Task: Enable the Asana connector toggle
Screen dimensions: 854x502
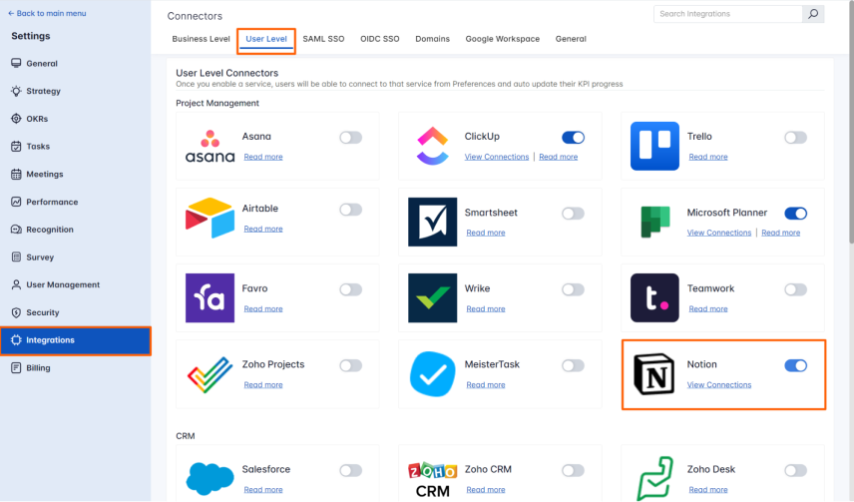Action: [351, 138]
